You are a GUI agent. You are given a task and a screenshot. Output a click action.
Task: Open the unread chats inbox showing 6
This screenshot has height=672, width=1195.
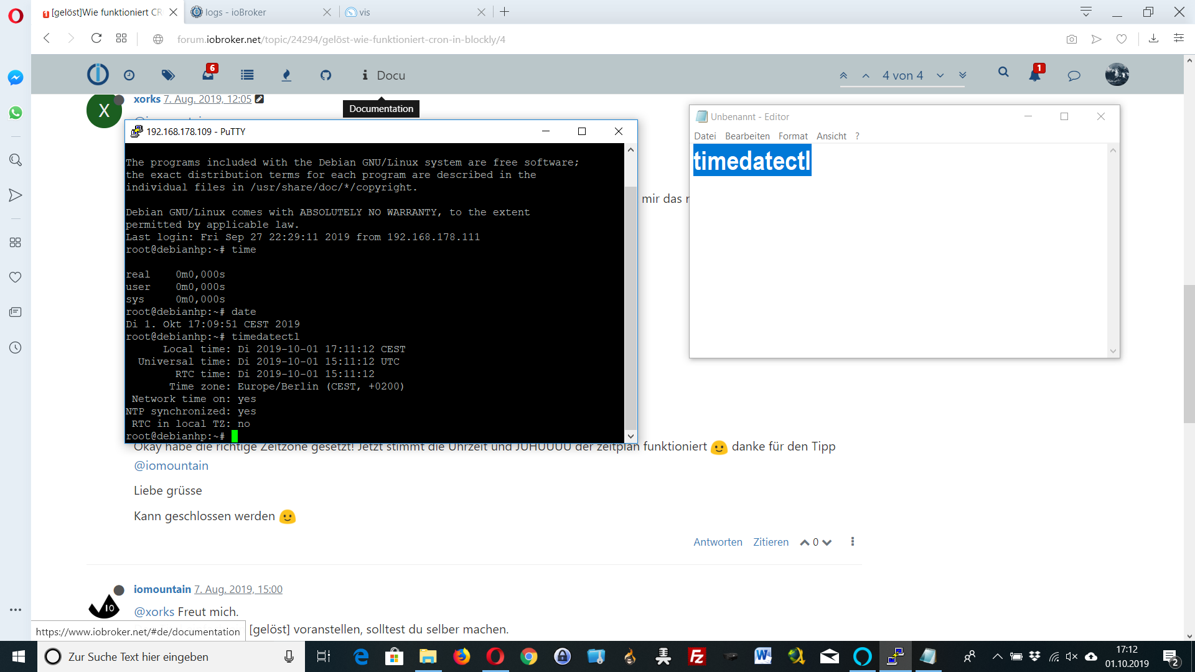[208, 75]
